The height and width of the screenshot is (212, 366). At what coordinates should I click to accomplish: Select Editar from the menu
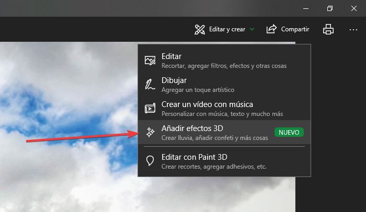224,61
